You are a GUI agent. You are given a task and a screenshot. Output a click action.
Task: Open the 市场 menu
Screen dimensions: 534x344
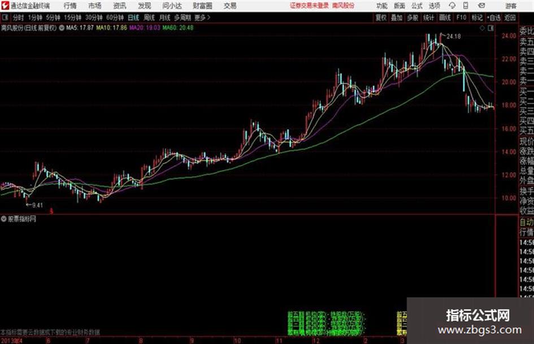(95, 6)
